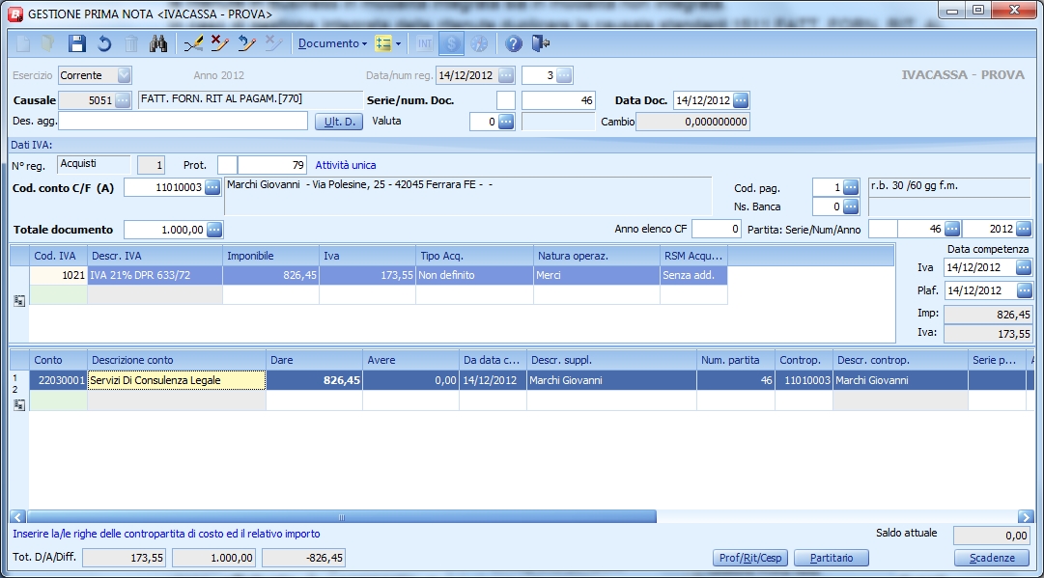The height and width of the screenshot is (578, 1044).
Task: Open the Documento dropdown menu
Action: coord(332,43)
